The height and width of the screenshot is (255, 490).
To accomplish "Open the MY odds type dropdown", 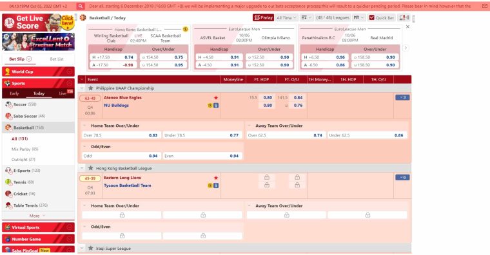I will pos(358,18).
